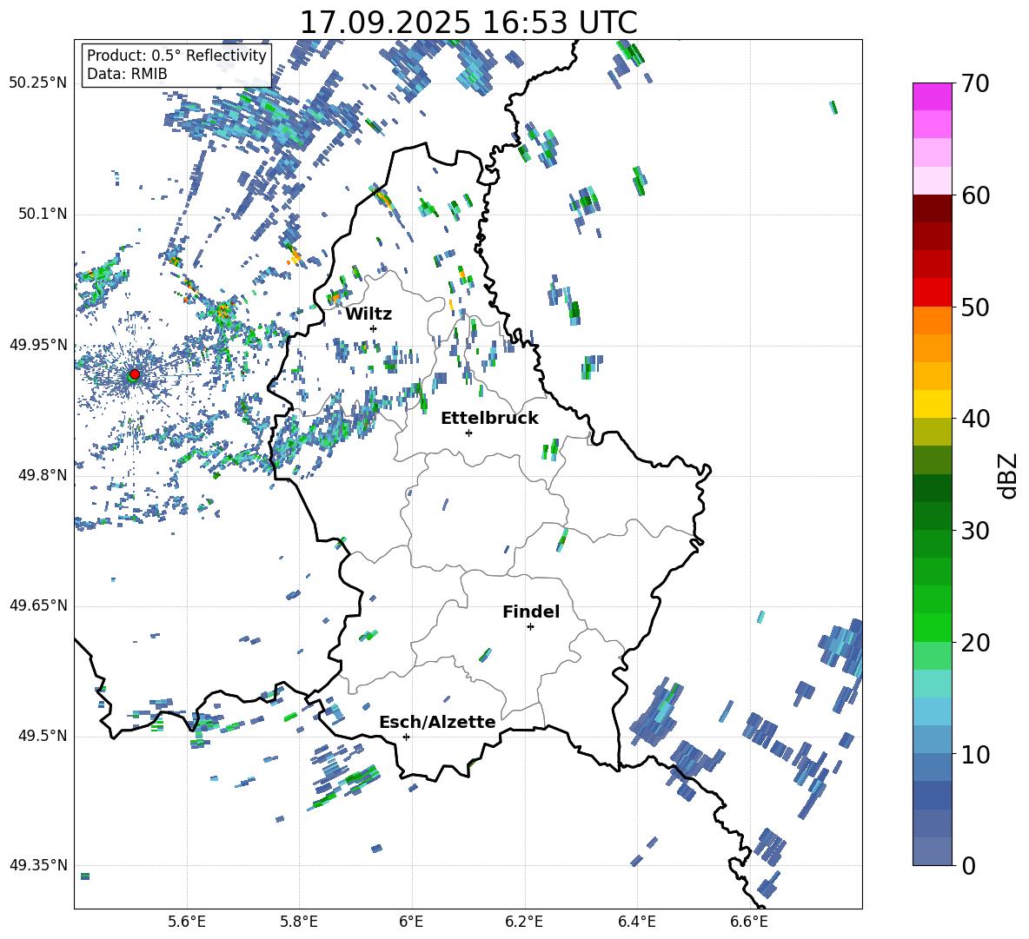Click the dBZ colorbar axis label
The width and height of the screenshot is (1029, 939).
coord(1009,475)
